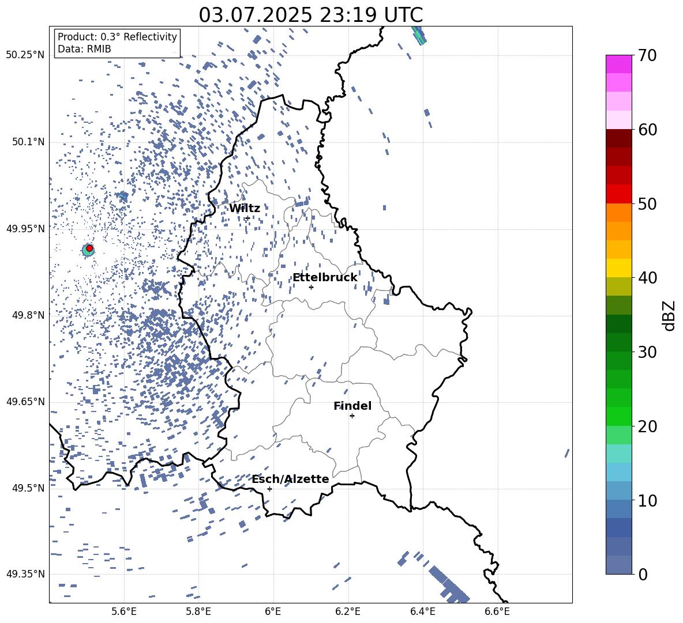Pick the magenta swatch atop colorbar
This screenshot has height=623, width=683.
coord(618,65)
